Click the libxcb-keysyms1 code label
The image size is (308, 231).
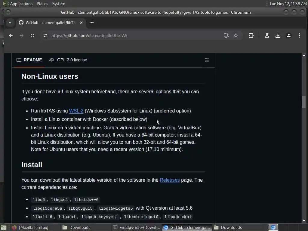(100, 217)
